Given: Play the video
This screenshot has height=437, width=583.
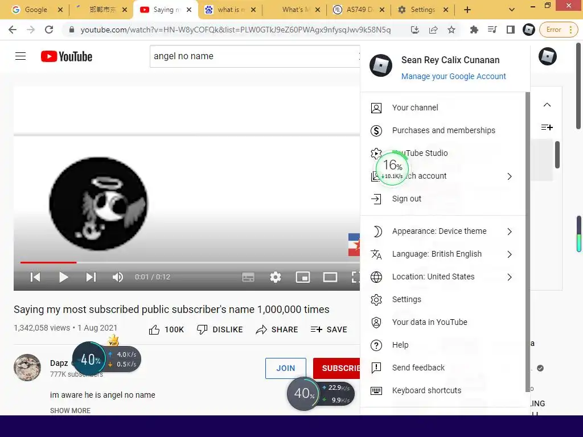Looking at the screenshot, I should [64, 277].
